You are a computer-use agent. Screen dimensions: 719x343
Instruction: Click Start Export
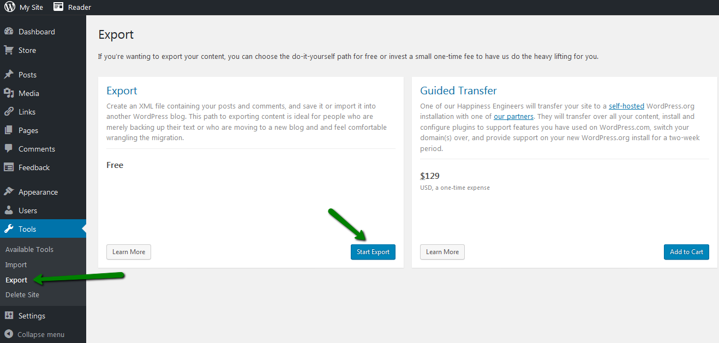pos(373,251)
